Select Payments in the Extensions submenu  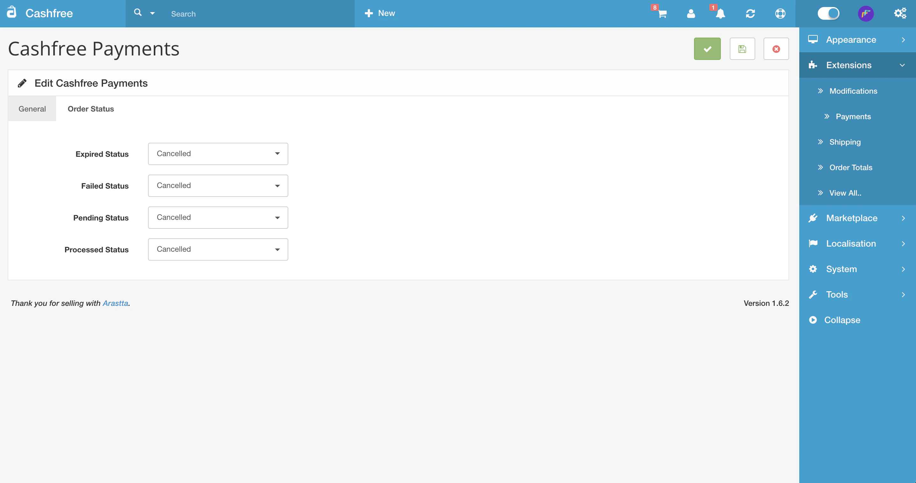853,117
